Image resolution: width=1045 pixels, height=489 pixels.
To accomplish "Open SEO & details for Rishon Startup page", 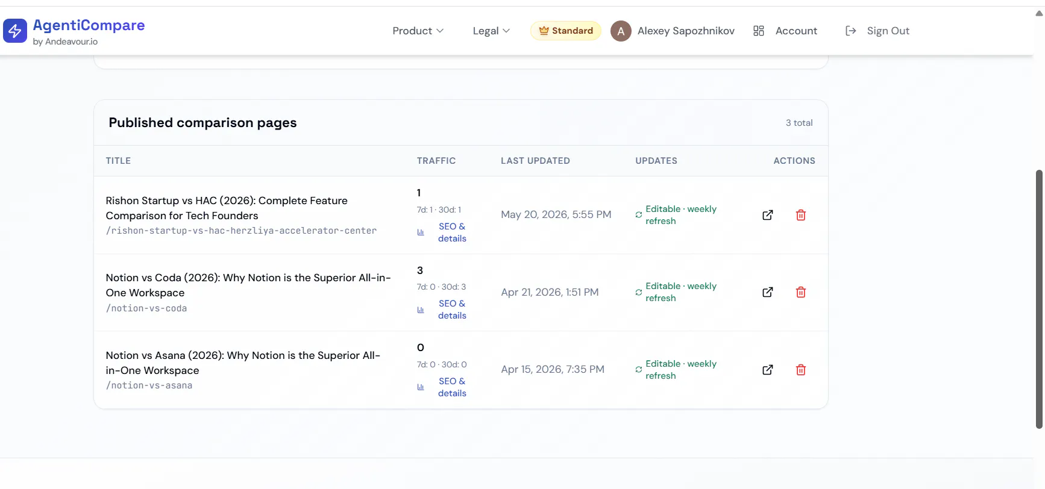I will [452, 232].
